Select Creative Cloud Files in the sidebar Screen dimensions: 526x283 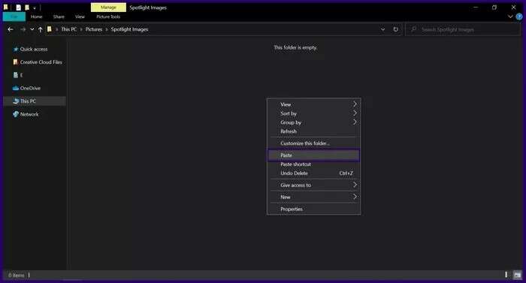(x=41, y=62)
